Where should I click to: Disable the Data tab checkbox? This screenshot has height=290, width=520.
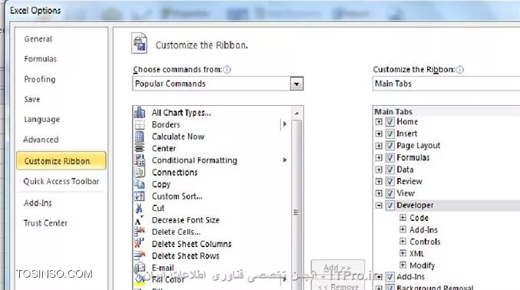pyautogui.click(x=390, y=170)
